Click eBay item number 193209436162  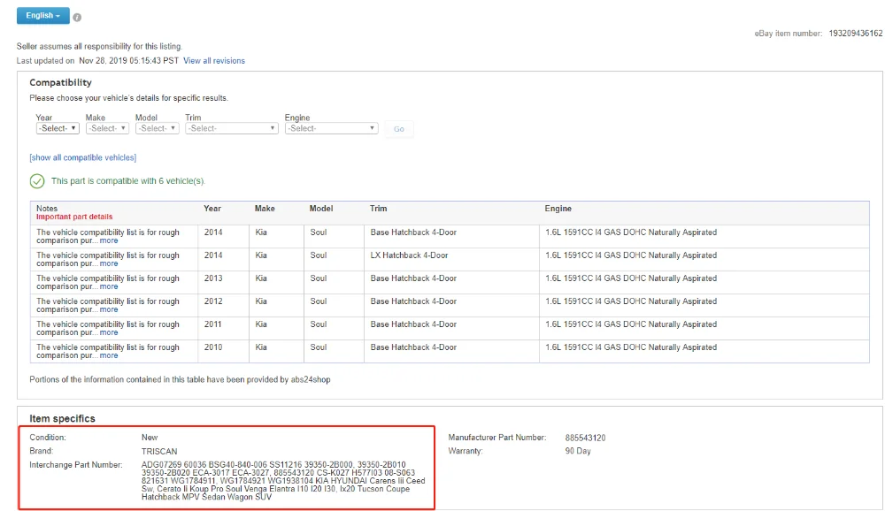855,34
